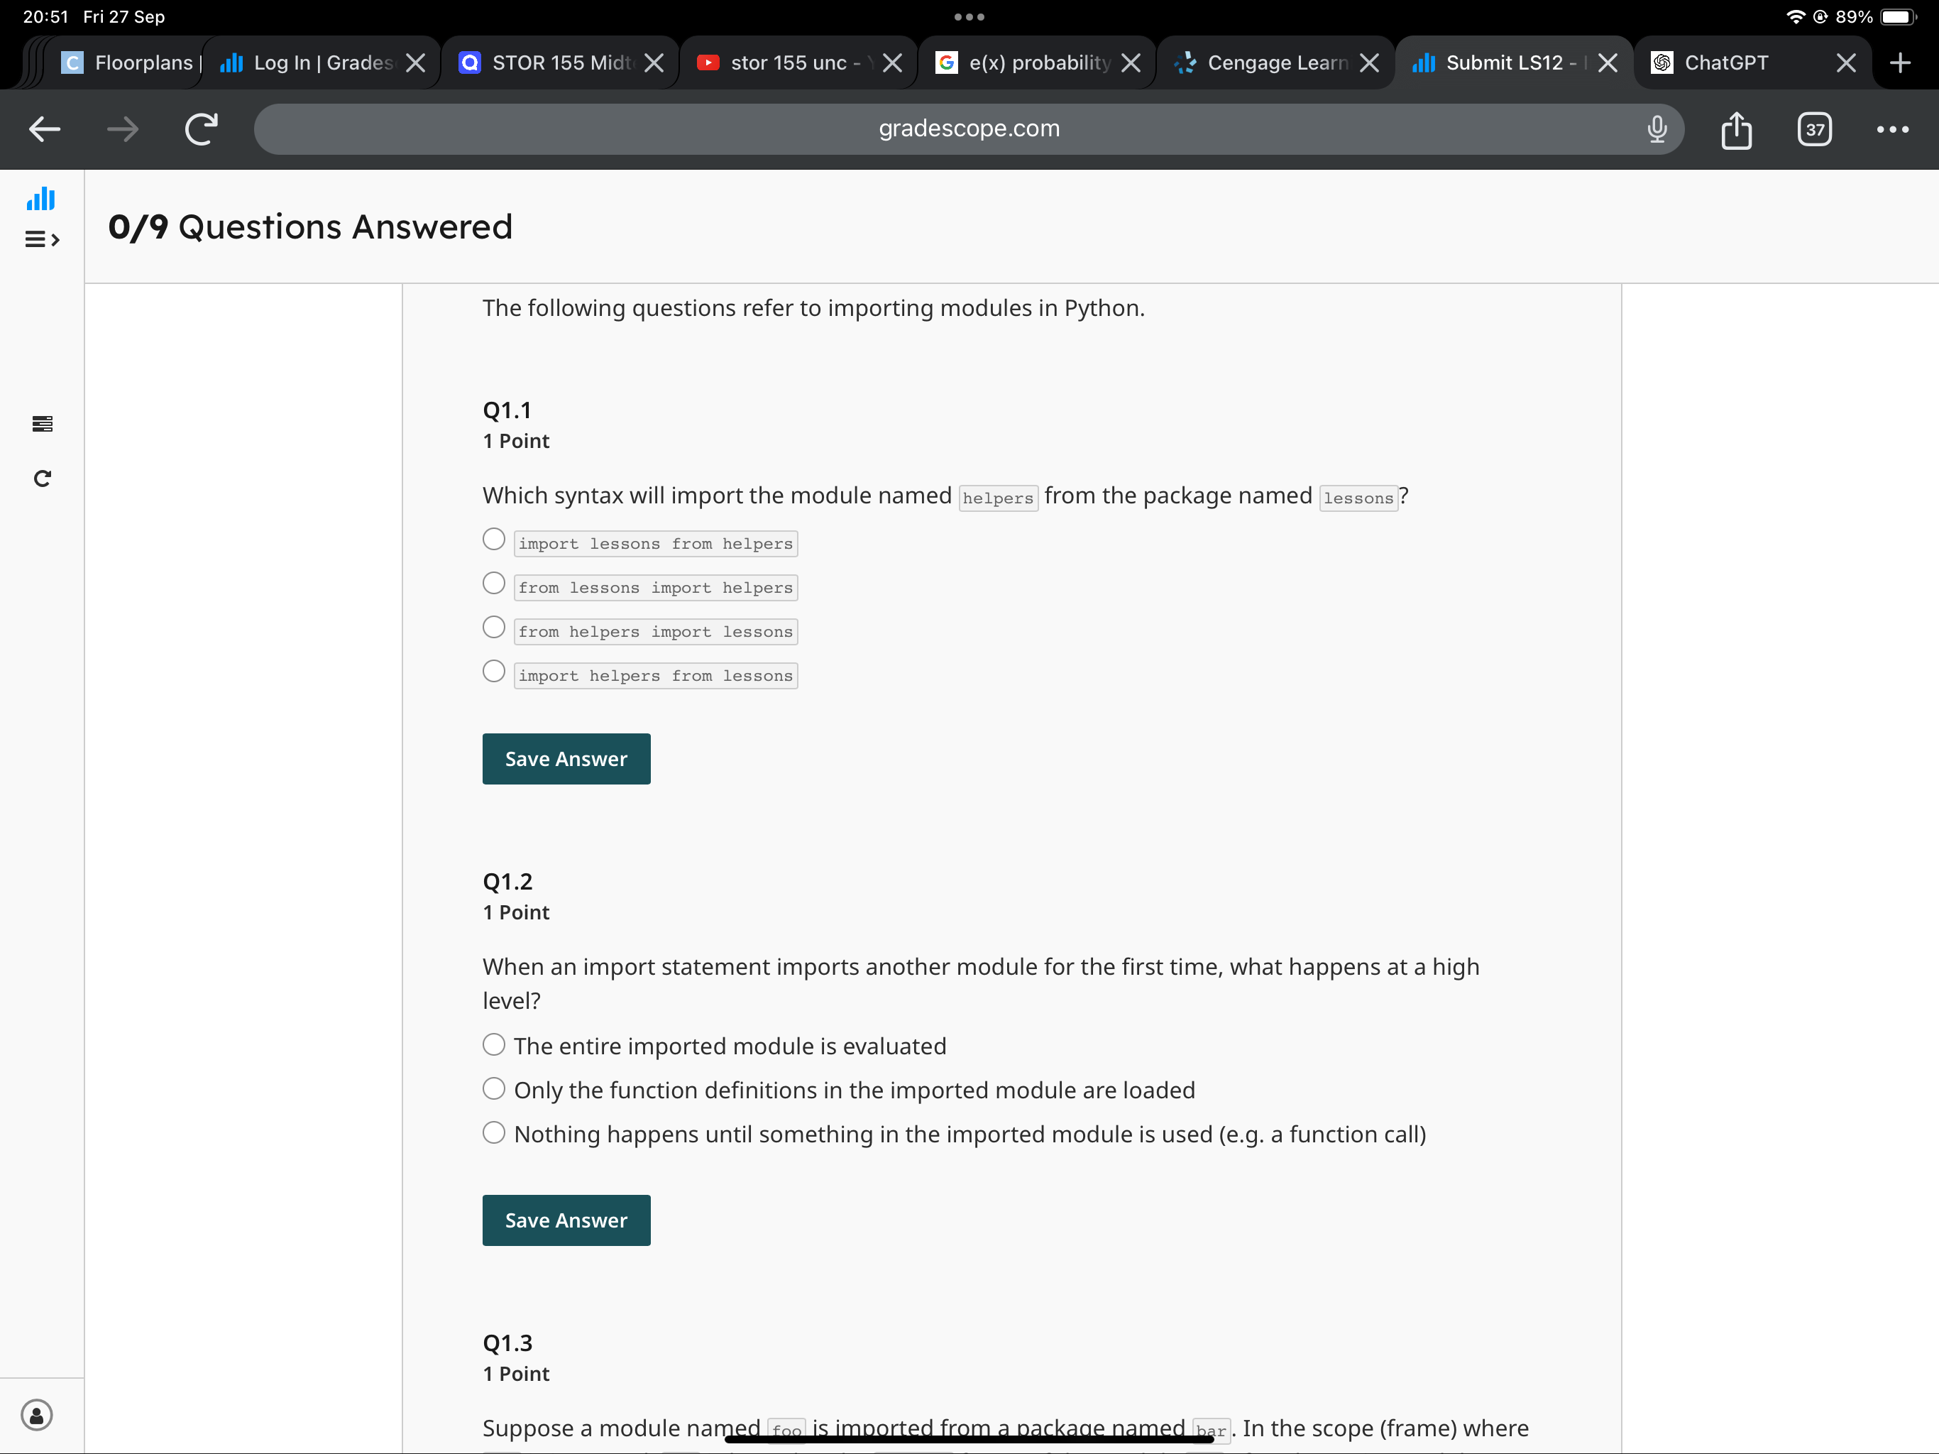Click the back navigation arrow

pos(44,129)
